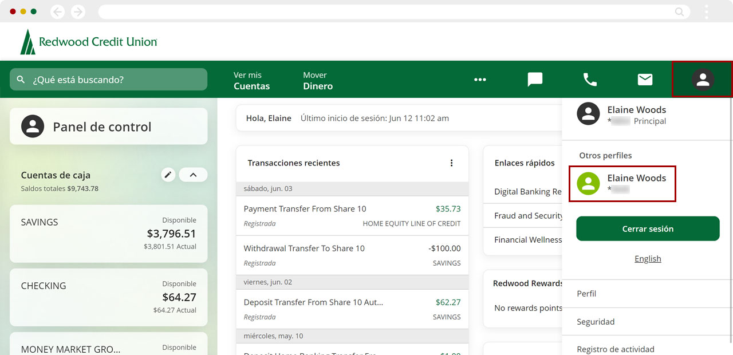Select Perfil in the profile menu
Screen dimensions: 733x355
[x=586, y=294]
